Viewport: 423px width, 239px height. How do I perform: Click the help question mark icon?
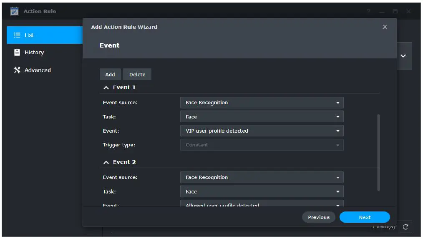369,11
